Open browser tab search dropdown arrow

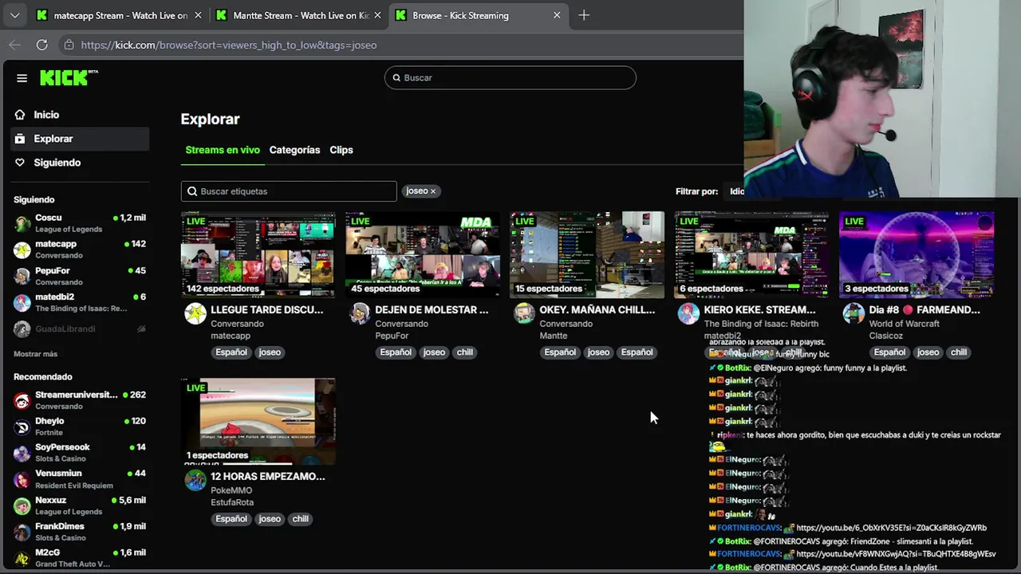14,15
